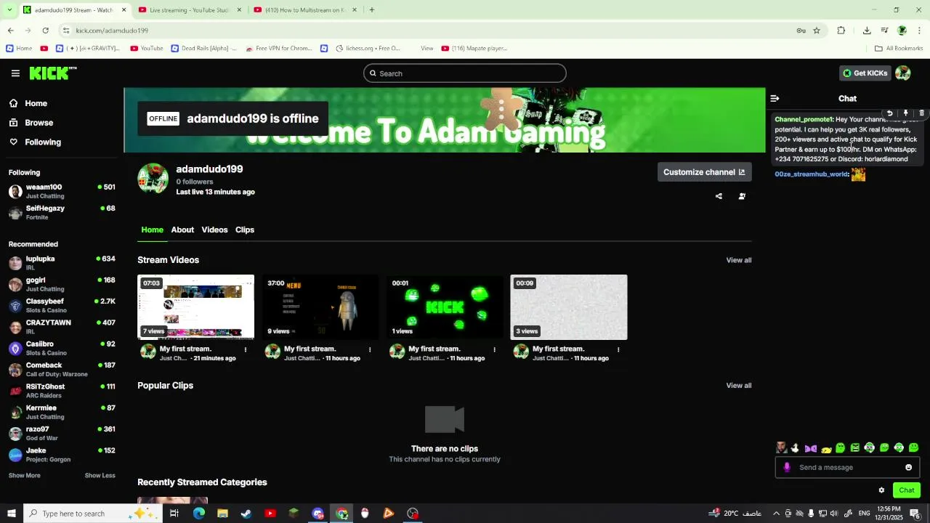Screen dimensions: 930x523
Task: Switch to the Videos tab
Action: (x=214, y=230)
